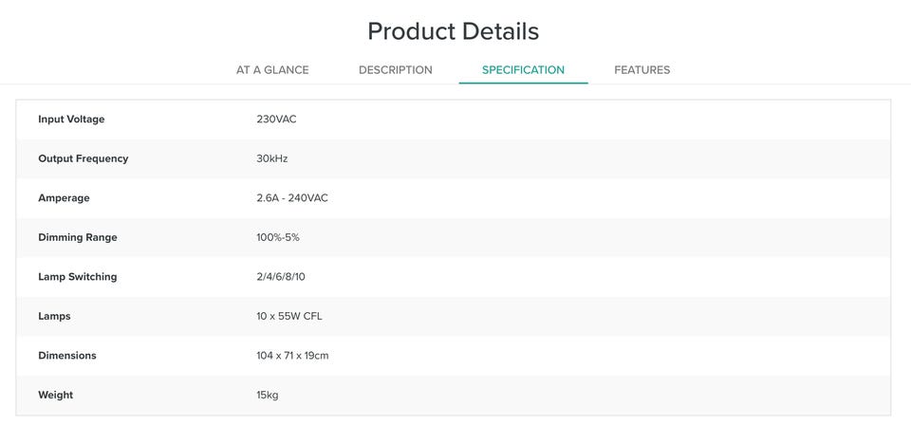The height and width of the screenshot is (425, 911).
Task: Click the Output Frequency label
Action: [x=83, y=158]
